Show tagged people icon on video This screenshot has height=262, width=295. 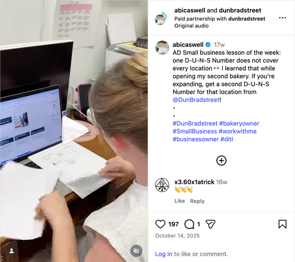[x=12, y=251]
